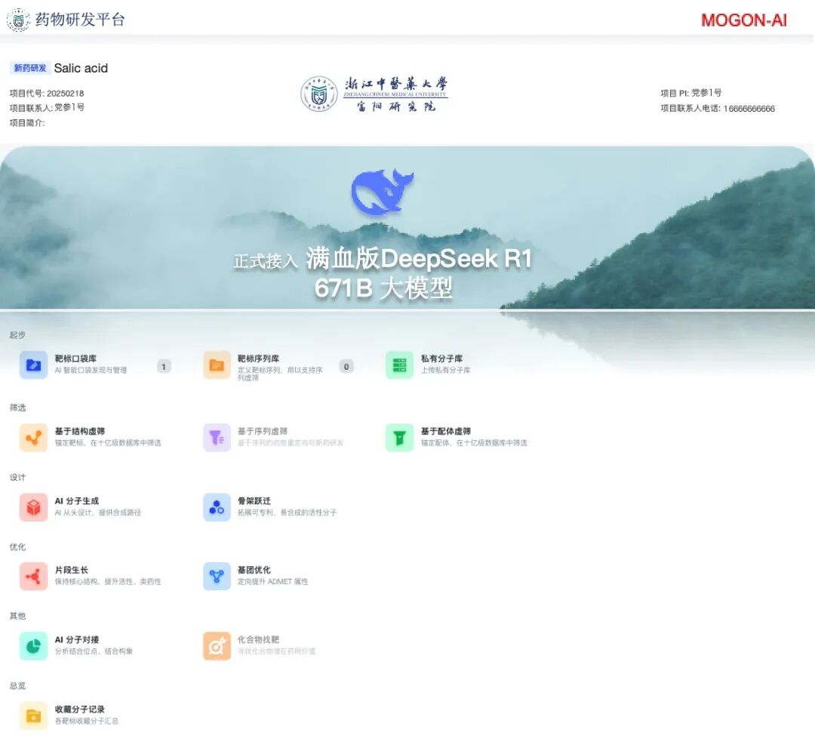
Task: Select the 新药研发 project type badge
Action: point(29,68)
